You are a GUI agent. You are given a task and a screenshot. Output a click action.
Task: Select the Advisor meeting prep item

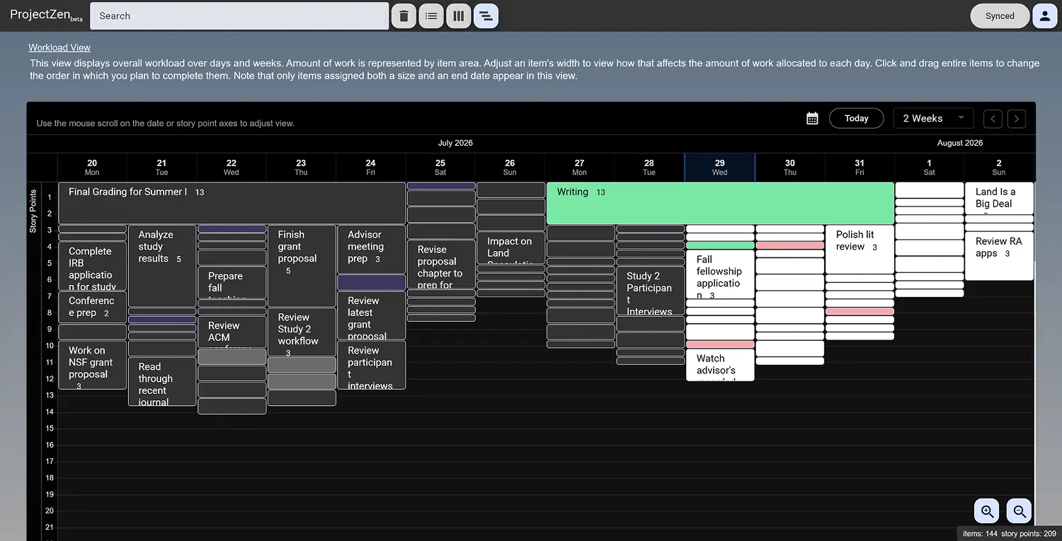[371, 250]
